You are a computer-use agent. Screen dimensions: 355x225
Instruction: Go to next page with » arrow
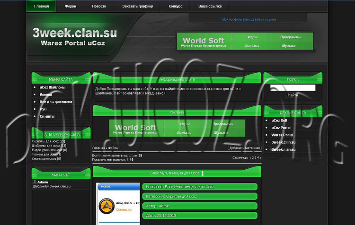(x=260, y=157)
